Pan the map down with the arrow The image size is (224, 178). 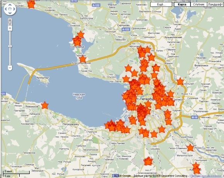coord(10,13)
